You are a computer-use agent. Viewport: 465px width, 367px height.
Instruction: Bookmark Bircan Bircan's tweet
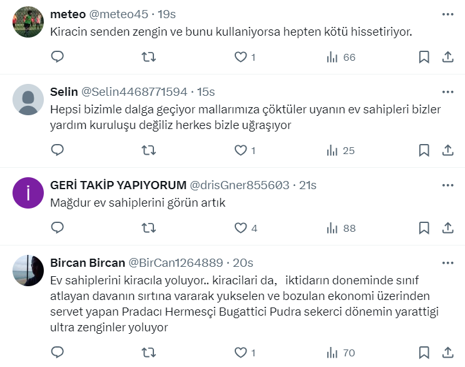point(424,353)
